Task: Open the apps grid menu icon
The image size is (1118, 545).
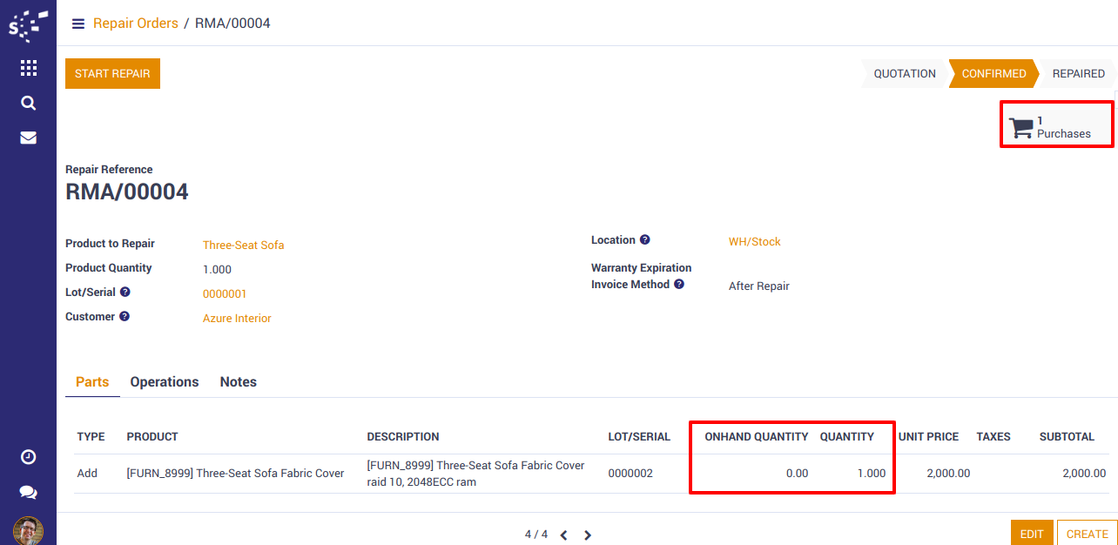Action: pyautogui.click(x=29, y=68)
